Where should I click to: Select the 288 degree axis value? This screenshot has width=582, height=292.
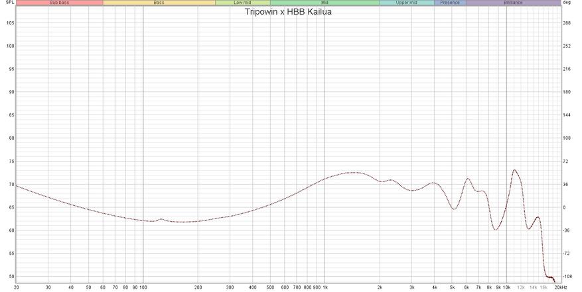tap(567, 23)
